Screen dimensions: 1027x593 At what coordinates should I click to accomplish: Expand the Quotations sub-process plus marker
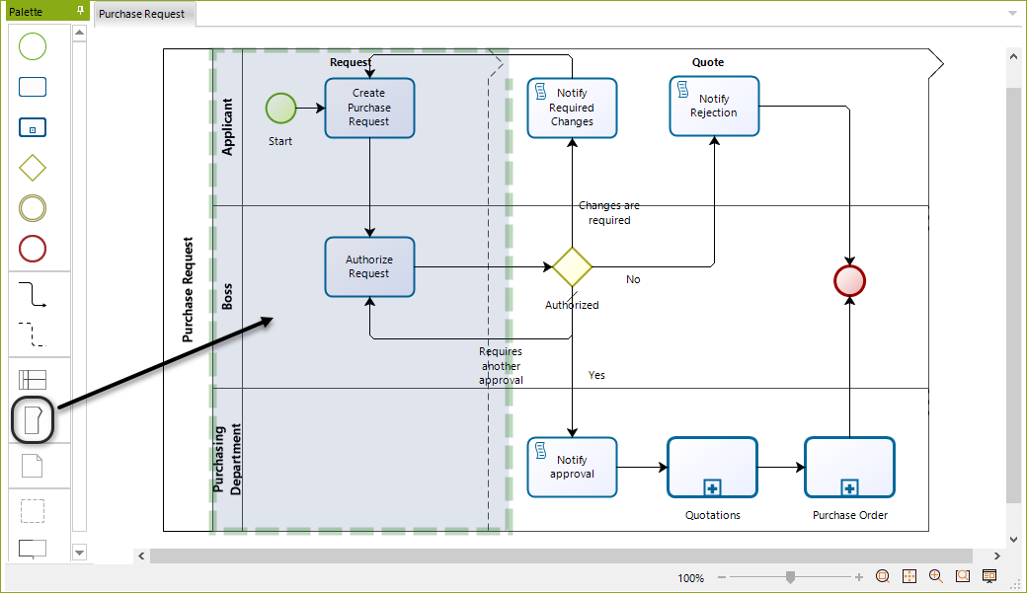pos(712,487)
